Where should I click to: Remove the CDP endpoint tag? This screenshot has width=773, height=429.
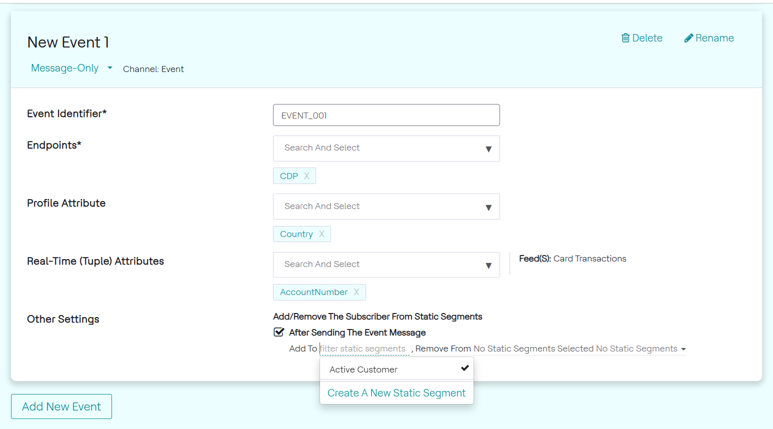(307, 176)
